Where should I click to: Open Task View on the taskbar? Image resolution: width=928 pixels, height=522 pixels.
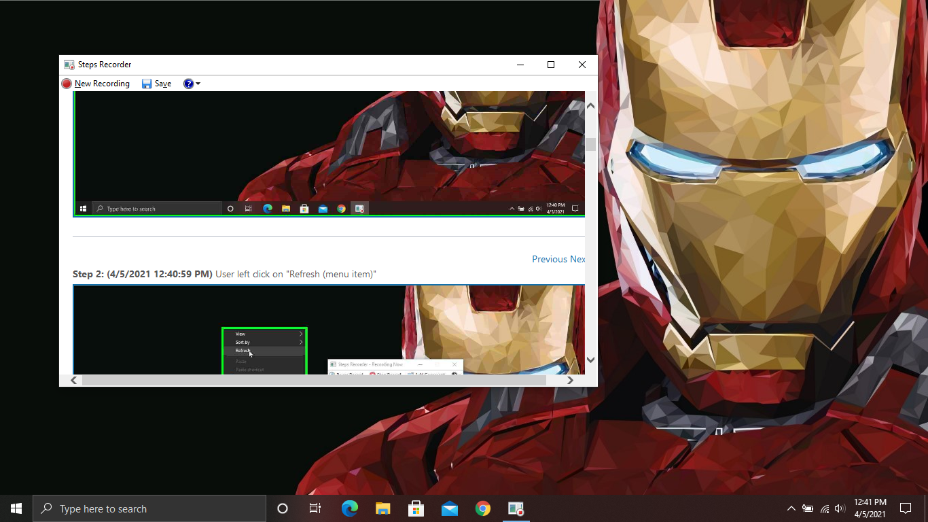pos(315,508)
